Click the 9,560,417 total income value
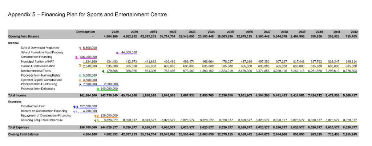 [350, 95]
